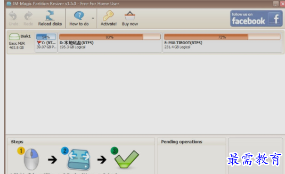Click the Steps panel header
The height and width of the screenshot is (174, 285).
(x=81, y=142)
